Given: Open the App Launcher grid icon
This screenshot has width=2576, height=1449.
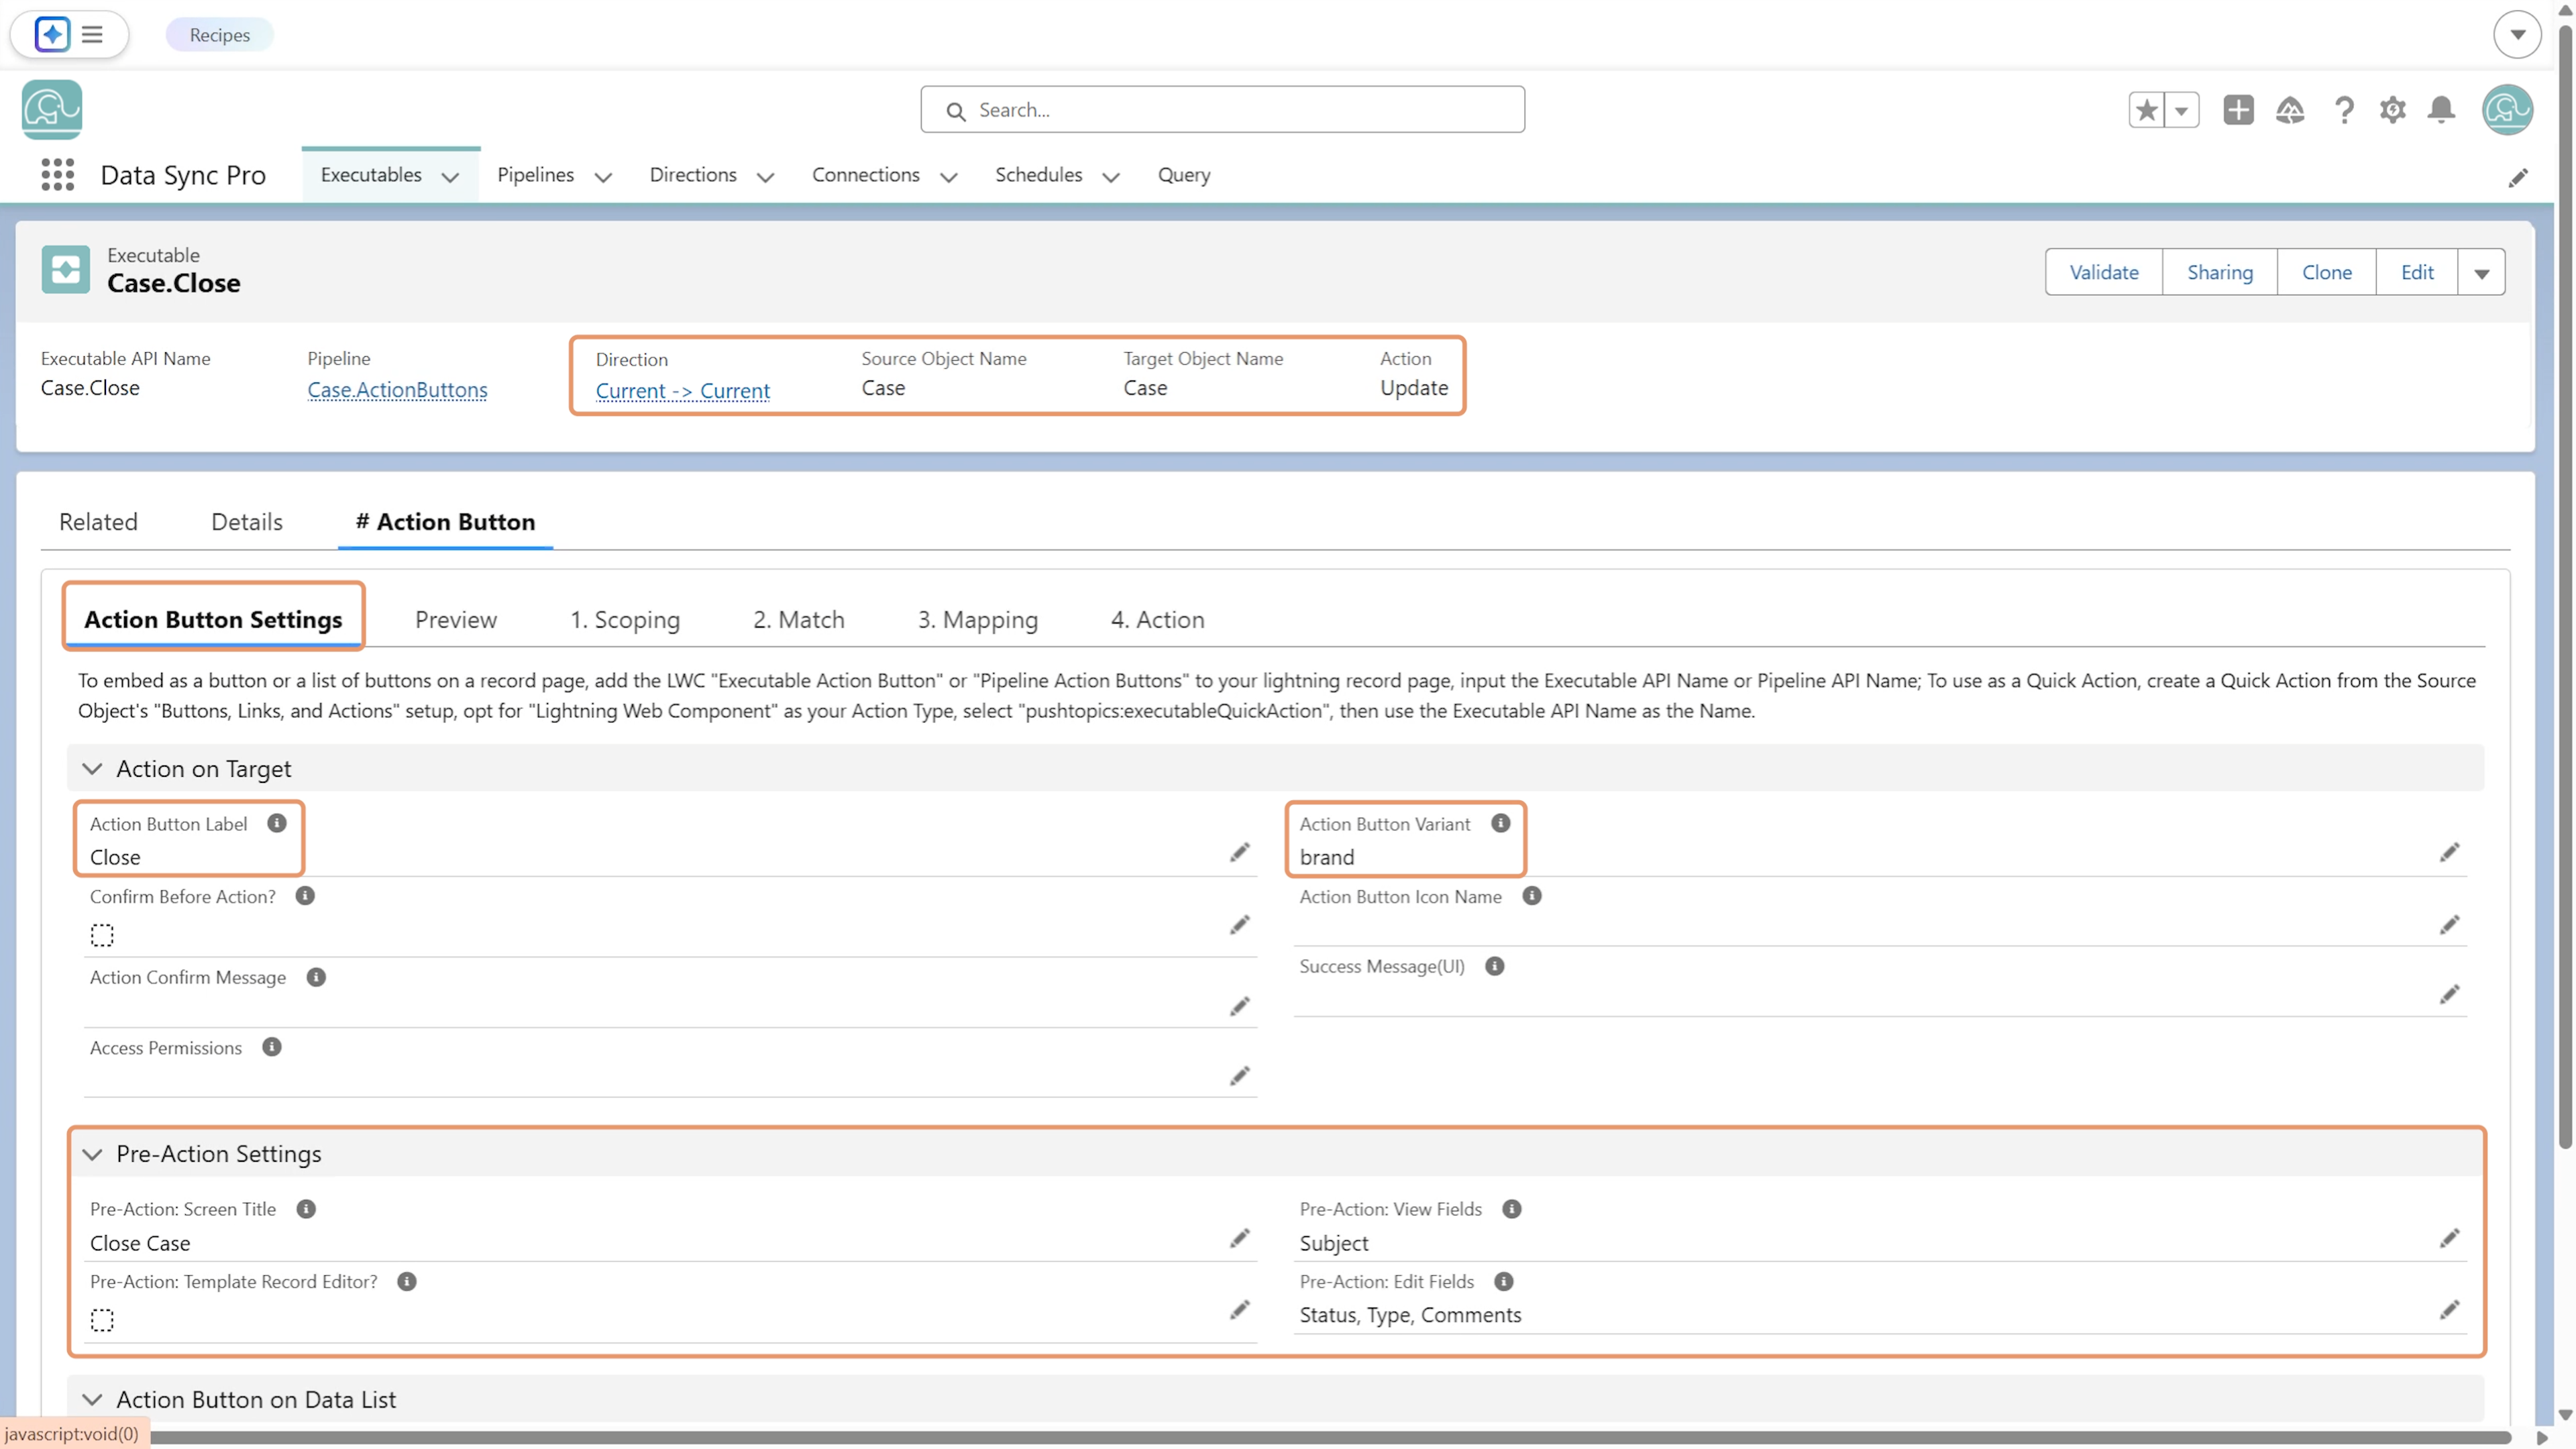Looking at the screenshot, I should click(58, 175).
